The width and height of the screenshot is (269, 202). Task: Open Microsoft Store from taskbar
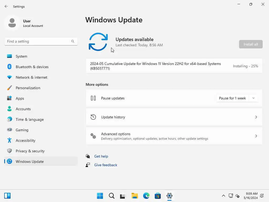point(158,196)
